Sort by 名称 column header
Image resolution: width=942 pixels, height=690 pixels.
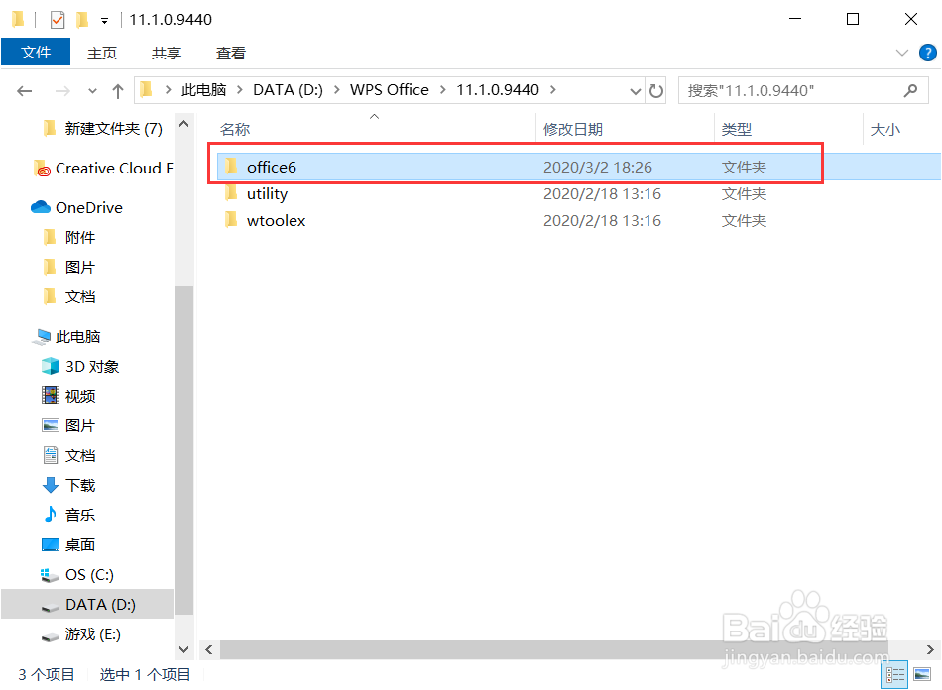tap(235, 129)
